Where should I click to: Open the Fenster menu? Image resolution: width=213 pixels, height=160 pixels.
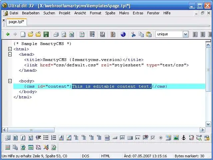coord(153,13)
